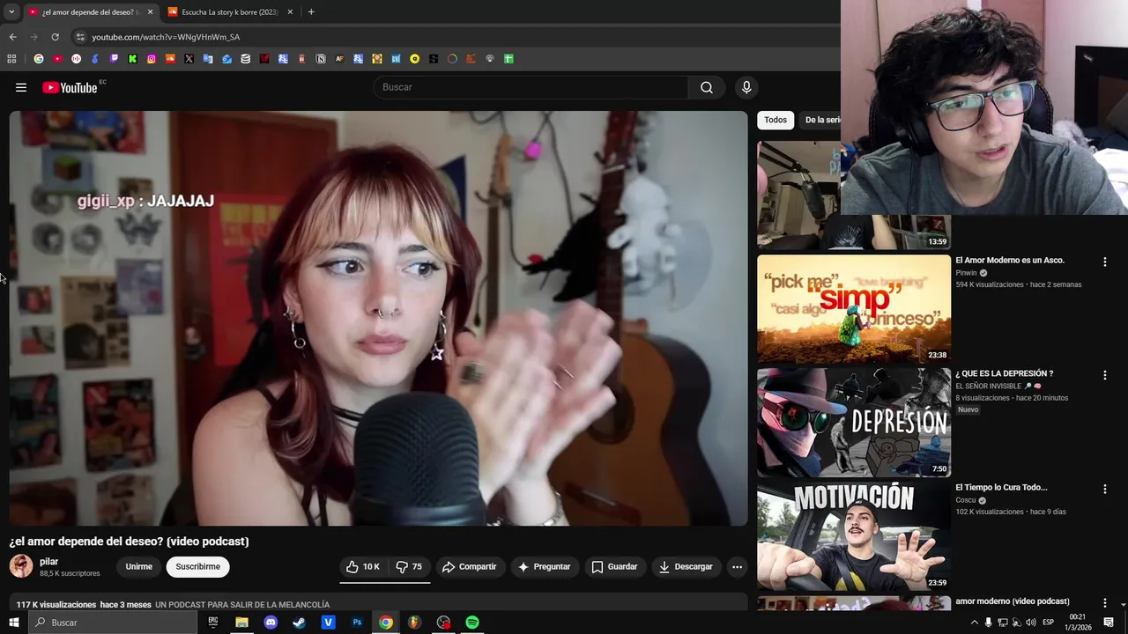
Task: Open El Amor Moderno es un Asco thumbnail
Action: 854,309
